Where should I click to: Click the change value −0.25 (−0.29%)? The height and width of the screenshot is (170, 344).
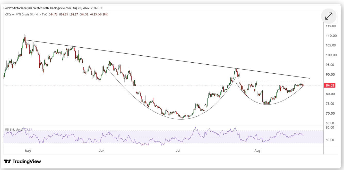coord(99,14)
